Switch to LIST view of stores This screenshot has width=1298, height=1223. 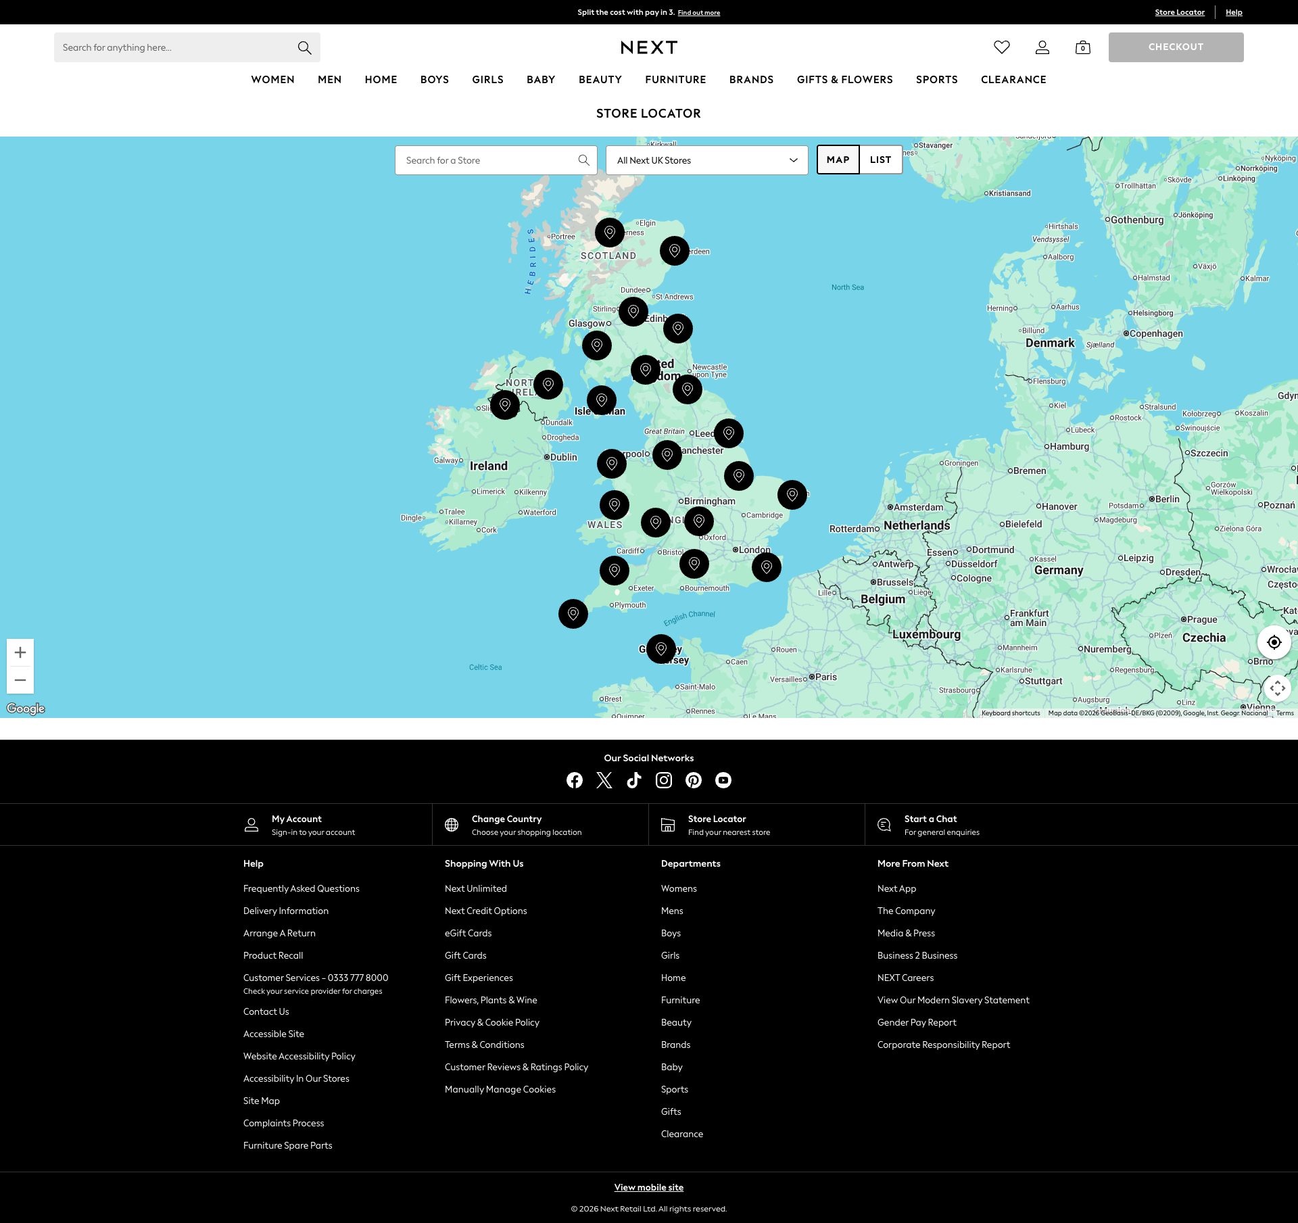pos(880,160)
